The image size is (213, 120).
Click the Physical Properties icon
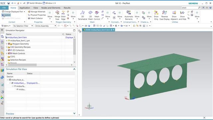click(x=29, y=15)
